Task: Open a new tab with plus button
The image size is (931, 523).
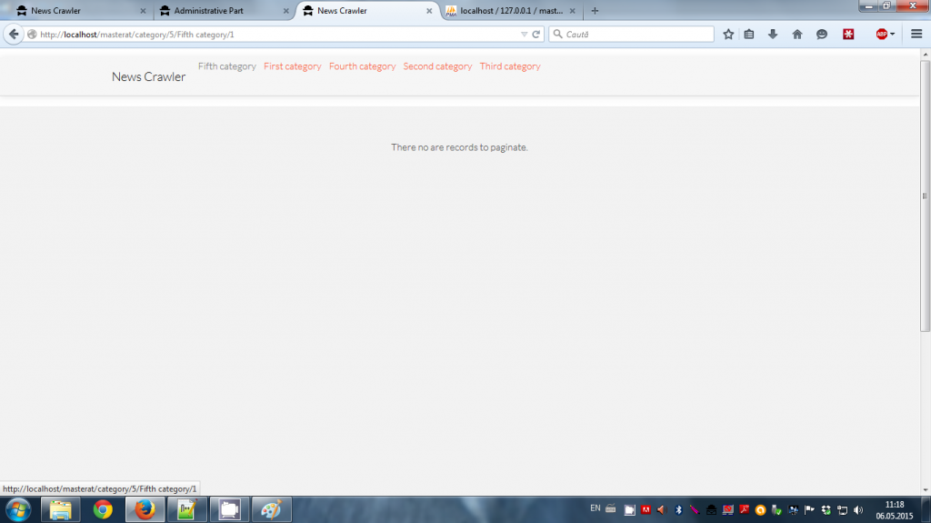Action: tap(595, 11)
